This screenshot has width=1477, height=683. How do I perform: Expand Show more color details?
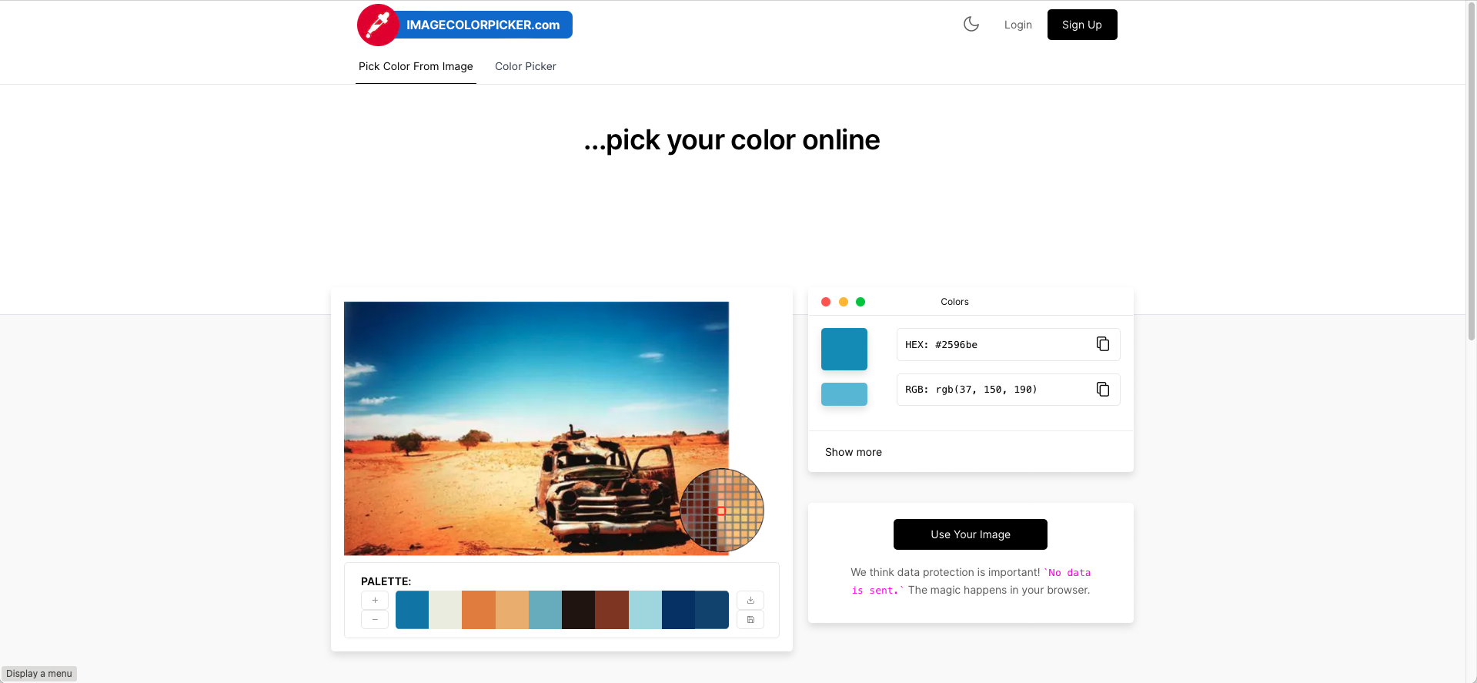(x=854, y=452)
